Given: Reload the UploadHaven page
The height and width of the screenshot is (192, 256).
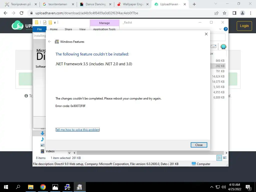Looking at the screenshot, I should [21, 13].
